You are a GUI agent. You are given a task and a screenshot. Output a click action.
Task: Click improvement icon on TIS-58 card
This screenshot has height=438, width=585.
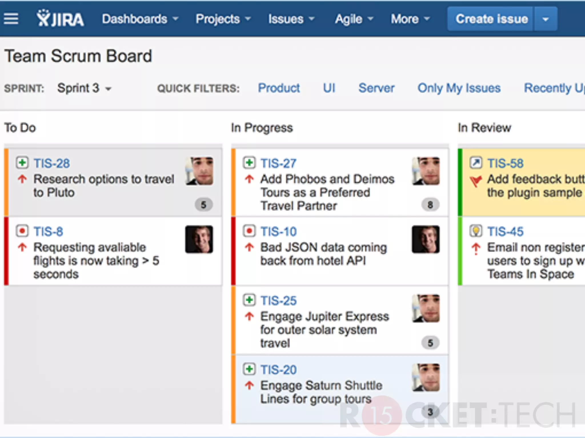click(x=476, y=163)
